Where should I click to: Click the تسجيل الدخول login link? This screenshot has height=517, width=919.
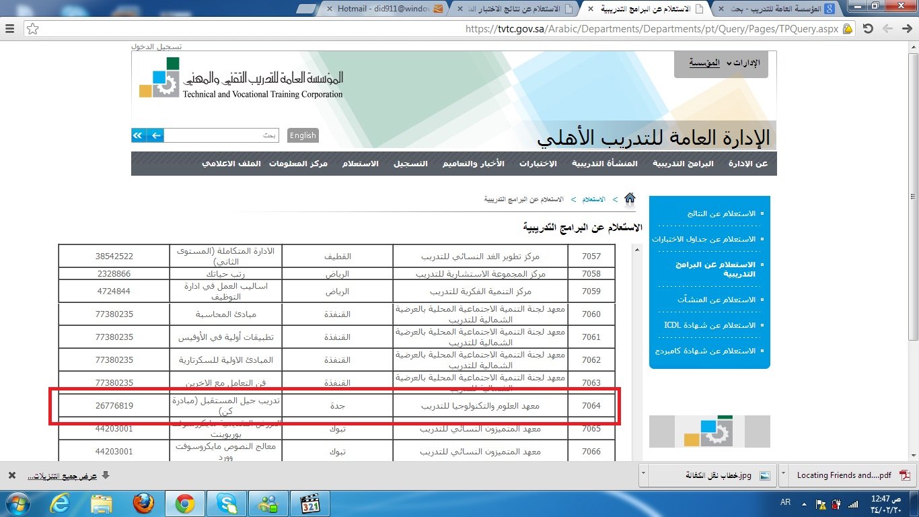pos(157,46)
